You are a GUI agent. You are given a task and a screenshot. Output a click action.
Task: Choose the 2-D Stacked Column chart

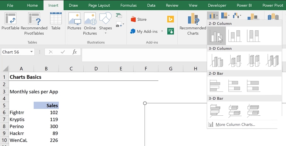pyautogui.click(x=235, y=36)
